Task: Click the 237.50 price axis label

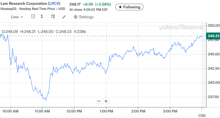Action: tap(214, 97)
